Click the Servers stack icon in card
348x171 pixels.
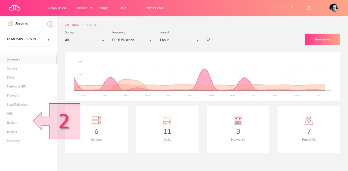[96, 121]
